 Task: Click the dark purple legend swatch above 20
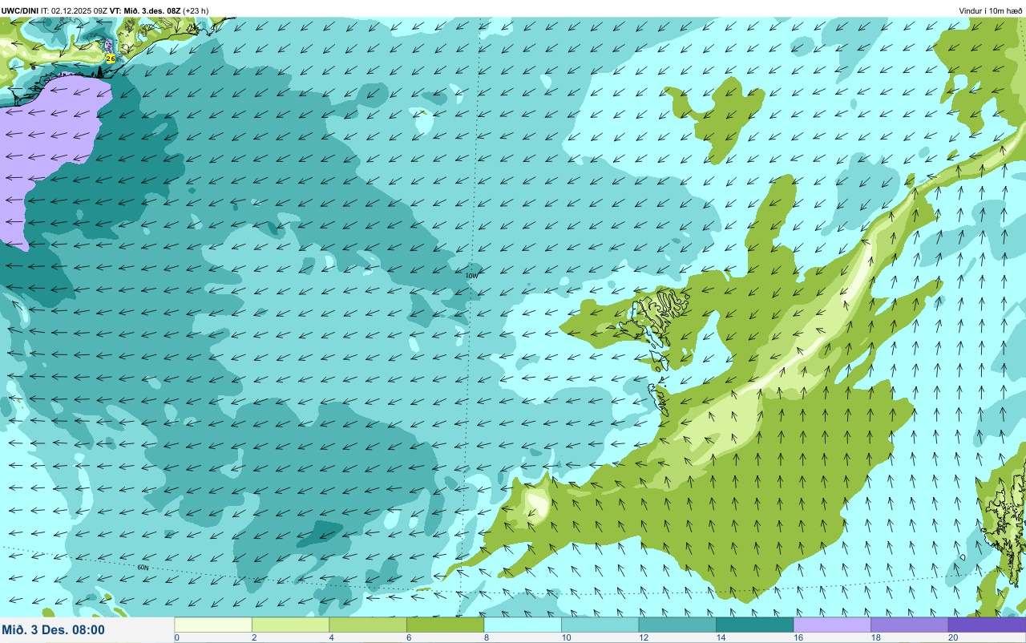(988, 625)
